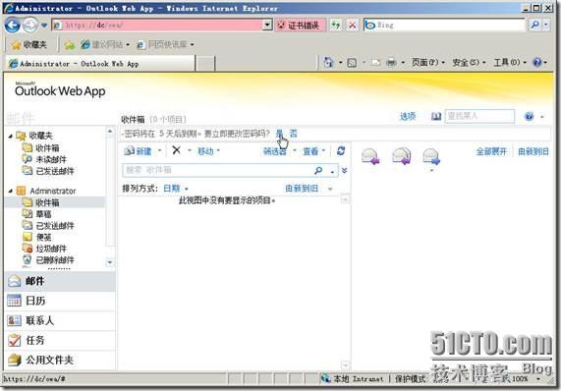This screenshot has height=391, width=561.
Task: Toggle 由新到旧 sort order in message list
Action: [302, 189]
